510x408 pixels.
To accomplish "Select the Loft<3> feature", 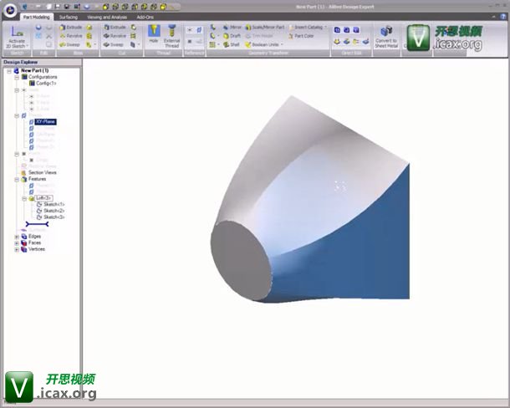I will click(43, 198).
